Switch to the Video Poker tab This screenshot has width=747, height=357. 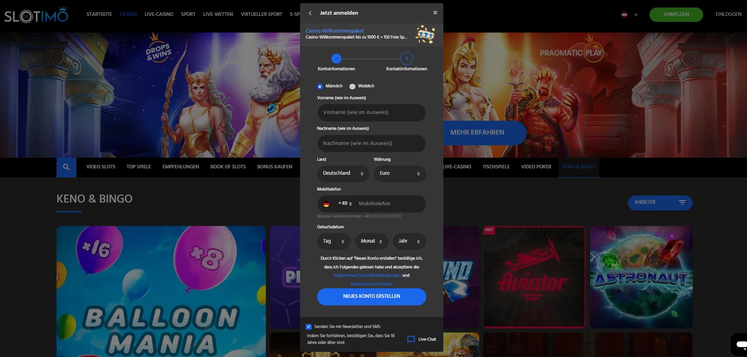pyautogui.click(x=536, y=167)
